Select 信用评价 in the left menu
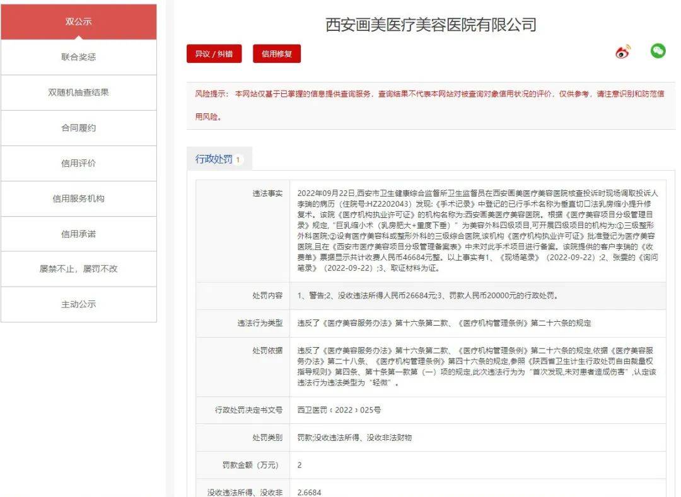681x497 pixels. 79,163
